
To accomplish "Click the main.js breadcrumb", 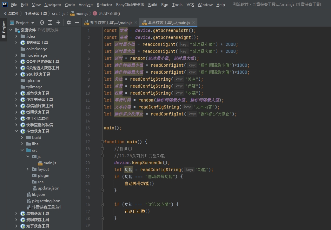I will 79,14.
